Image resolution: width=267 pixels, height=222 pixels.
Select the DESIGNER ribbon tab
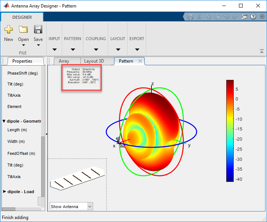(x=22, y=17)
